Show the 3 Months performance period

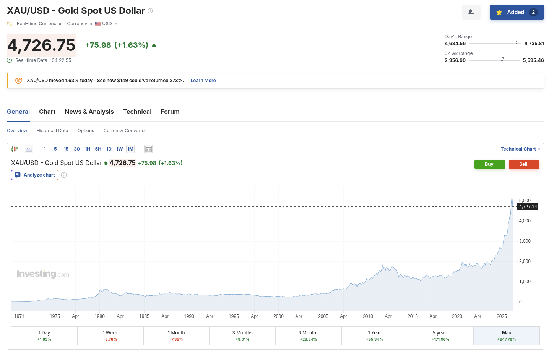pyautogui.click(x=242, y=336)
